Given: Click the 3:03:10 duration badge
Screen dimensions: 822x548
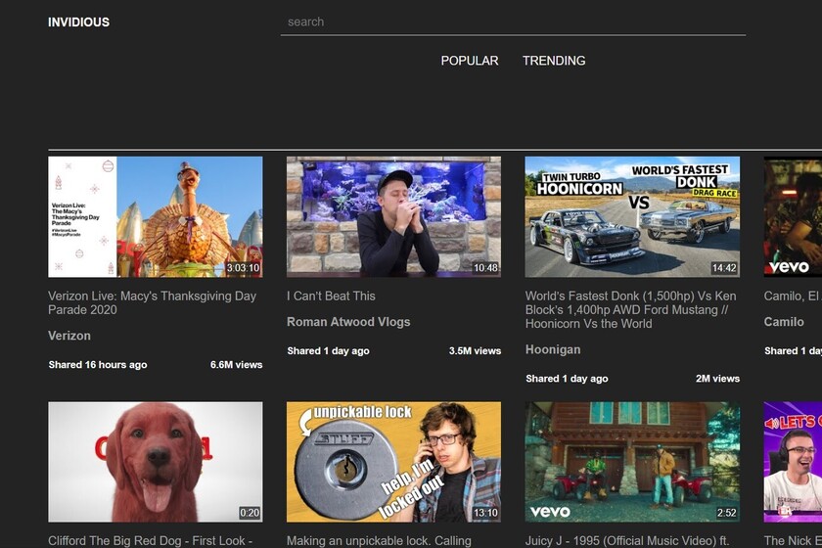Looking at the screenshot, I should [243, 268].
